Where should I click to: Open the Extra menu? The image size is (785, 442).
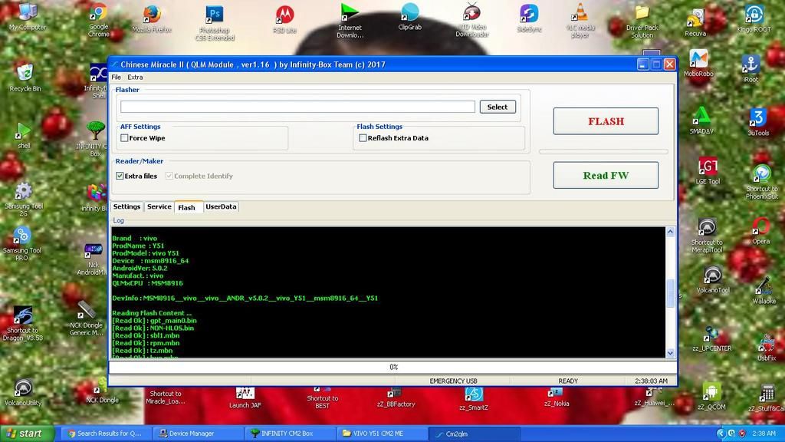[x=135, y=78]
